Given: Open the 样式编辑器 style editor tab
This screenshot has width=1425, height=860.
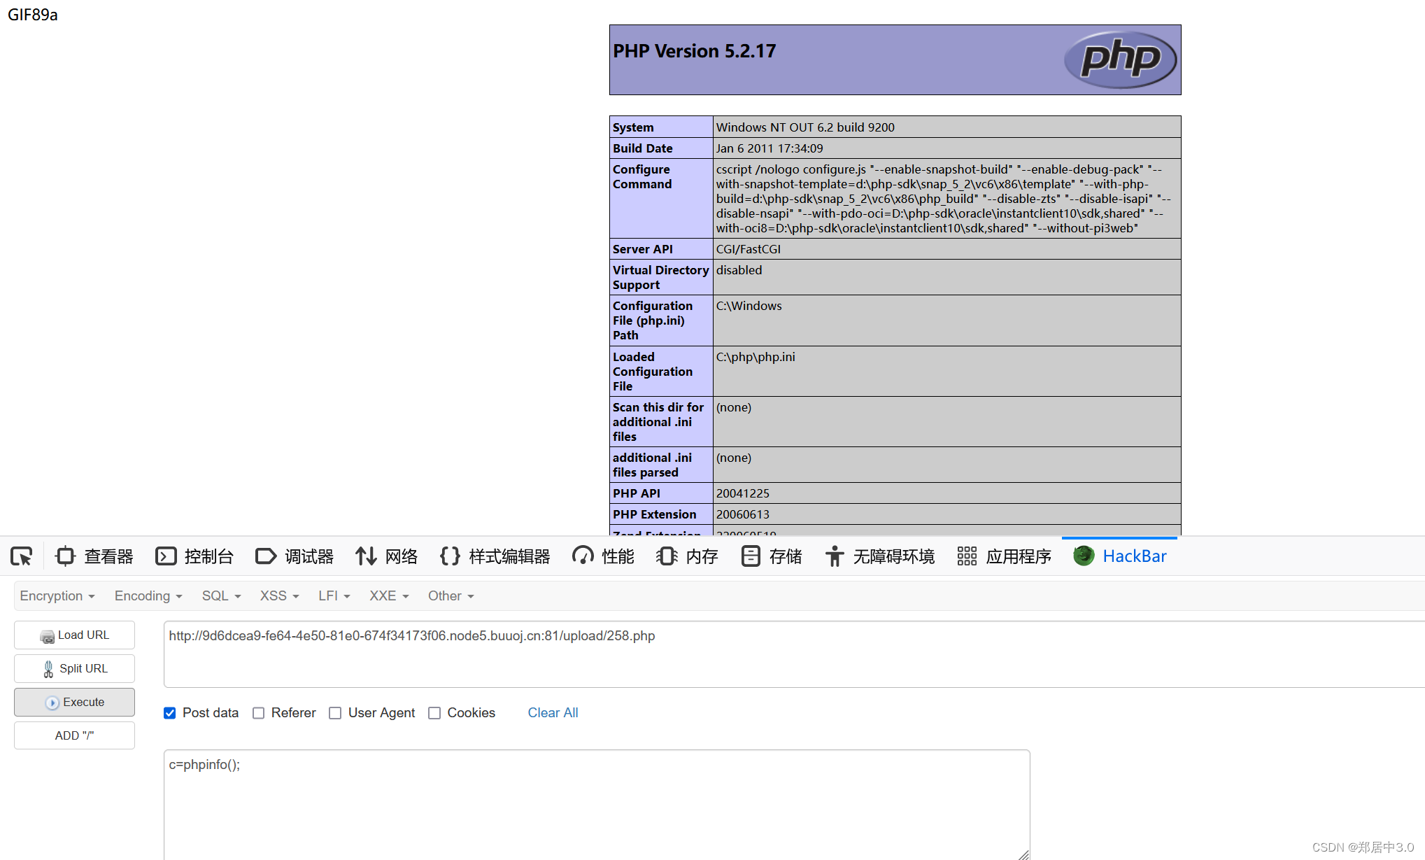Looking at the screenshot, I should click(495, 556).
